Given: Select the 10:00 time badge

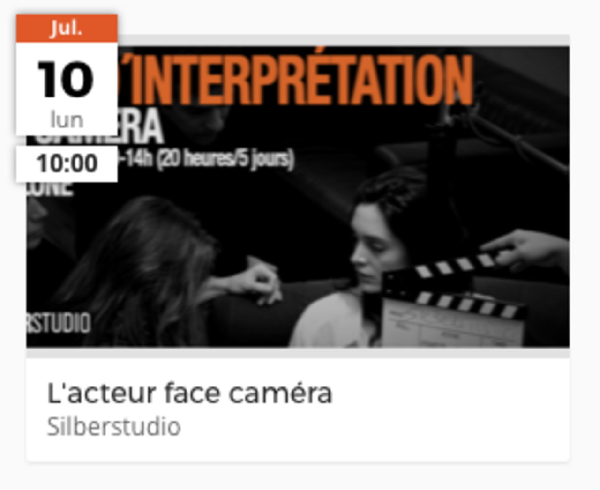Looking at the screenshot, I should (67, 163).
